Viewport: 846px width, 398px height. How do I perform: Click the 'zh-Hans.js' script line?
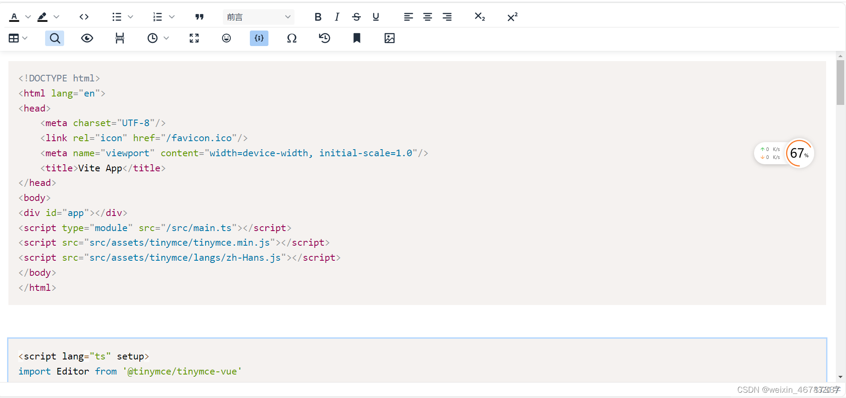coord(179,258)
